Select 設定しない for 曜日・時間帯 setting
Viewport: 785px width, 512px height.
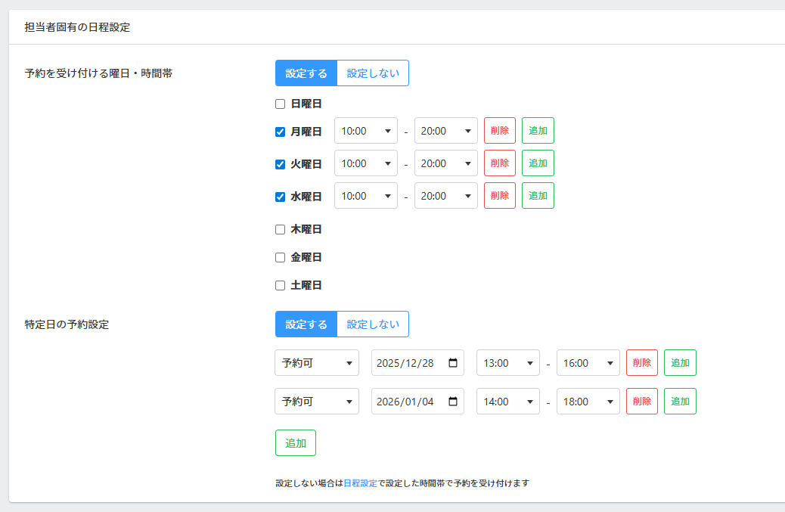click(372, 73)
